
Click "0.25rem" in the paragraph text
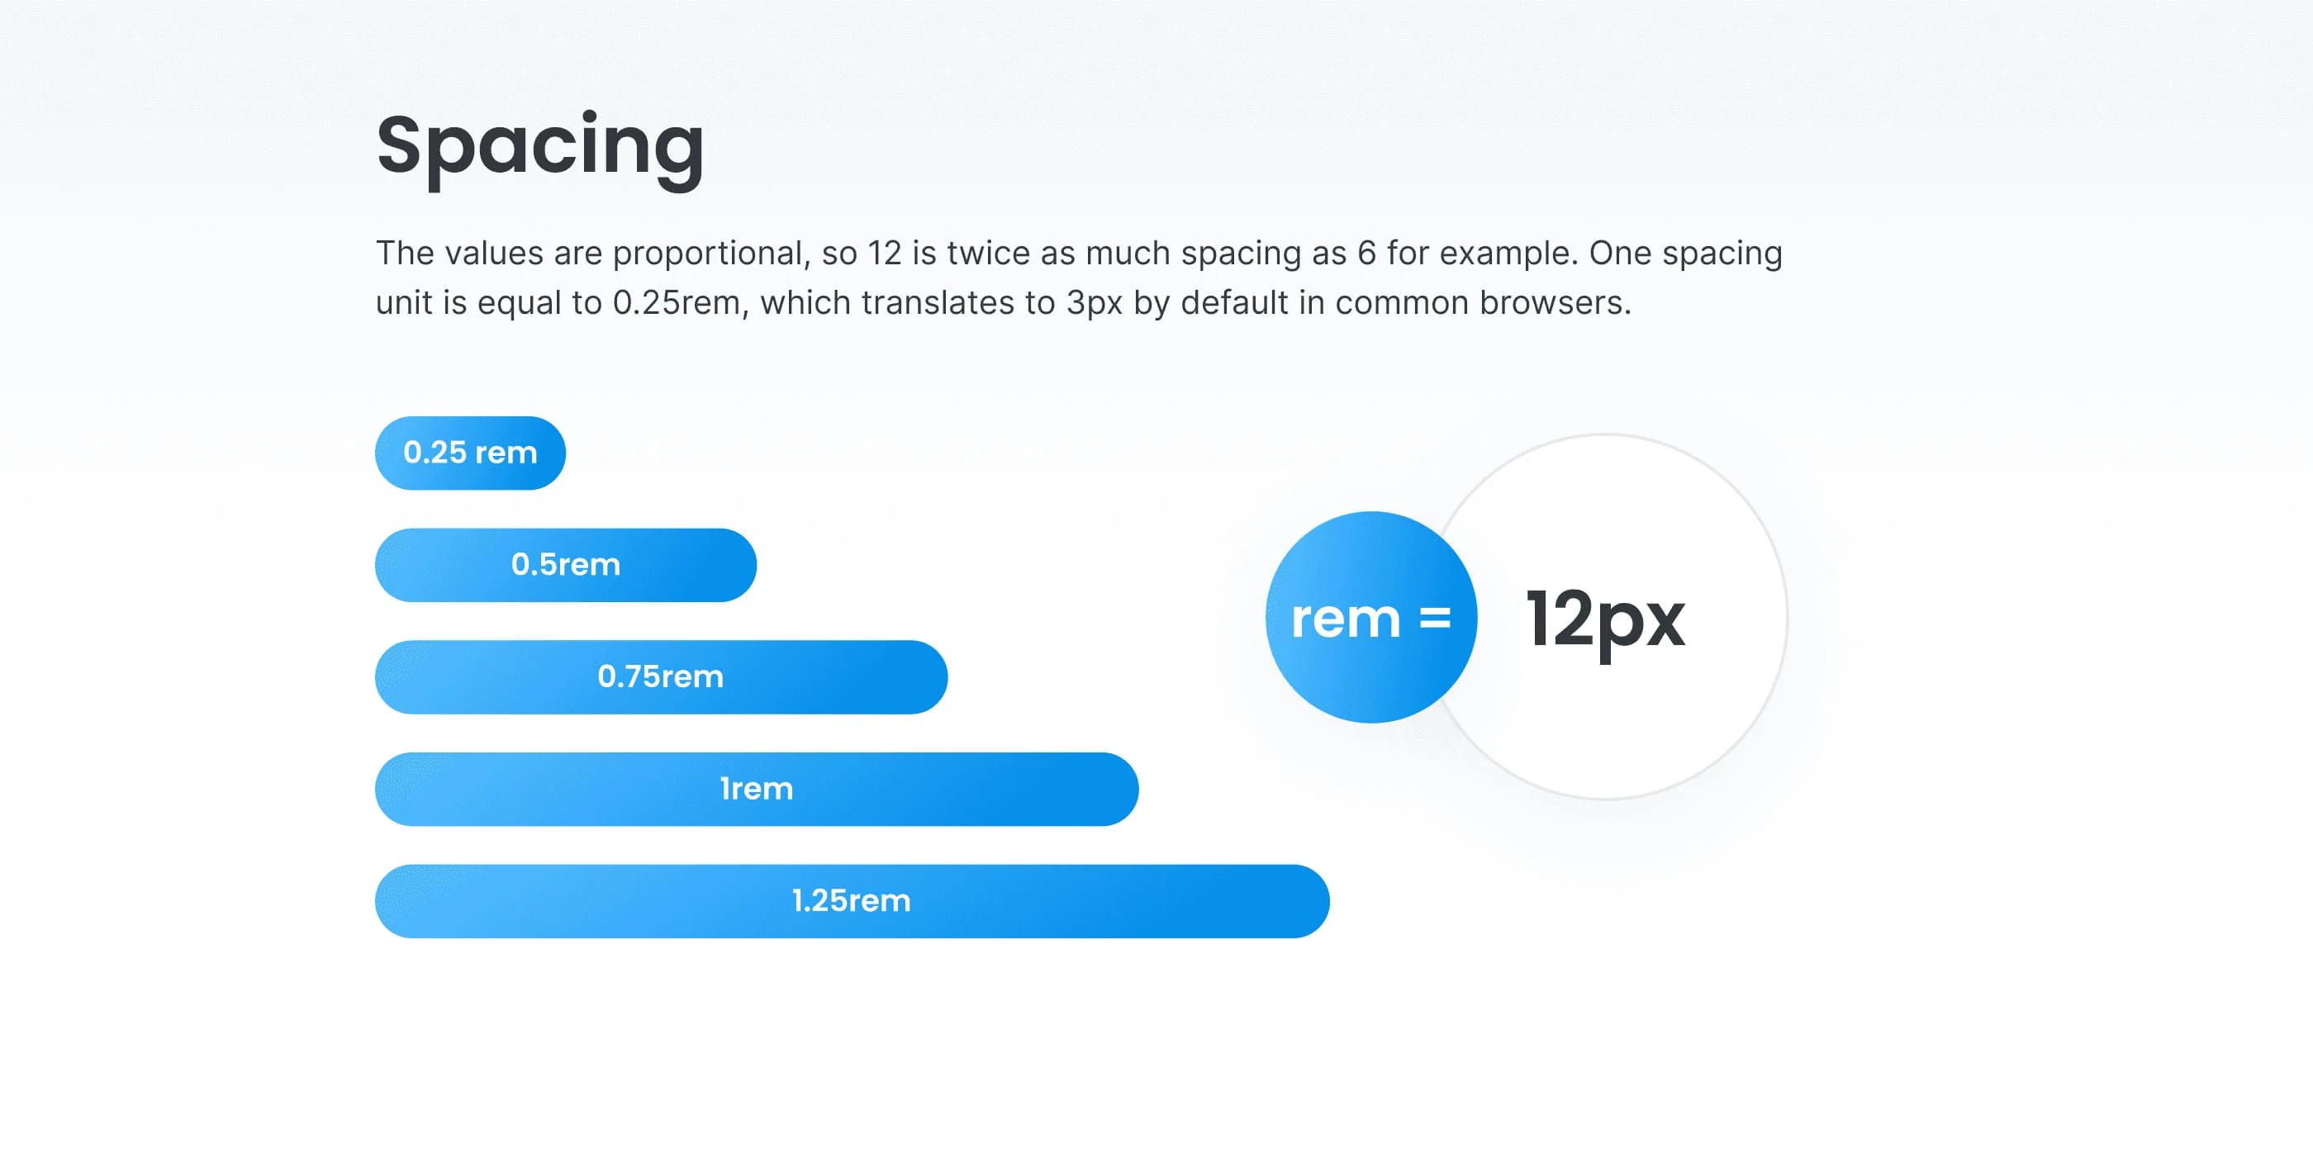pos(680,302)
